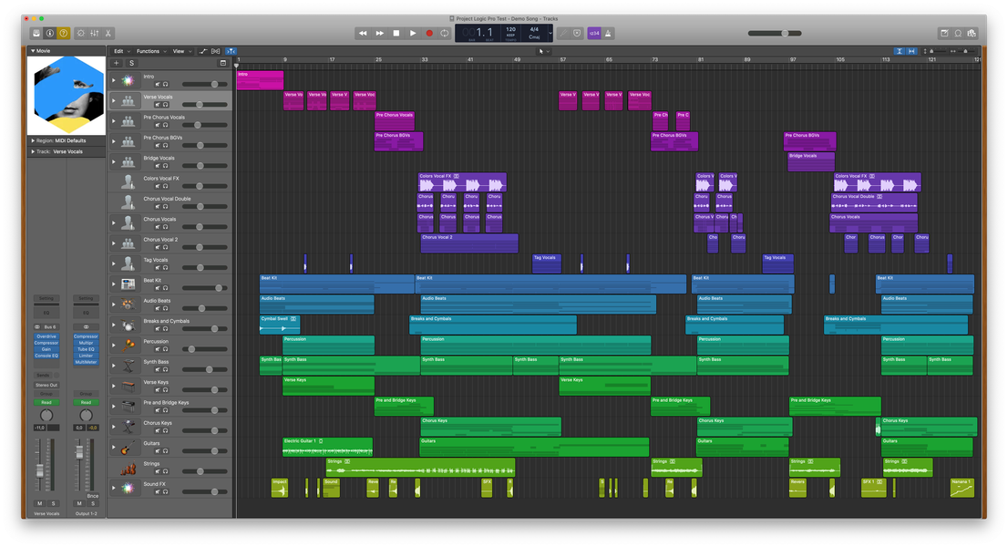Open the pointer tool dropdown menu

(544, 51)
